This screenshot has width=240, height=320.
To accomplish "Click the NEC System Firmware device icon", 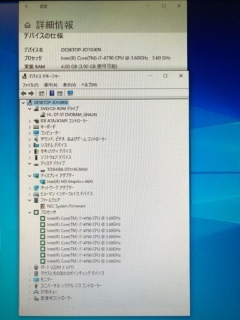I will (x=43, y=206).
